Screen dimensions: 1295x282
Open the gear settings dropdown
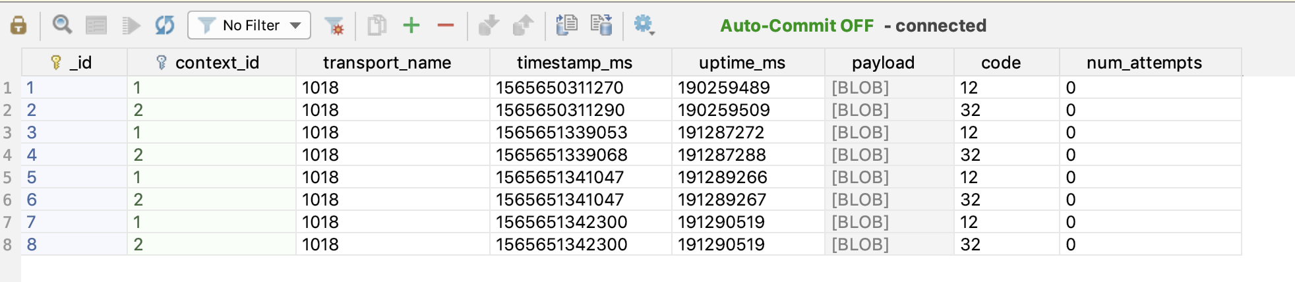644,25
